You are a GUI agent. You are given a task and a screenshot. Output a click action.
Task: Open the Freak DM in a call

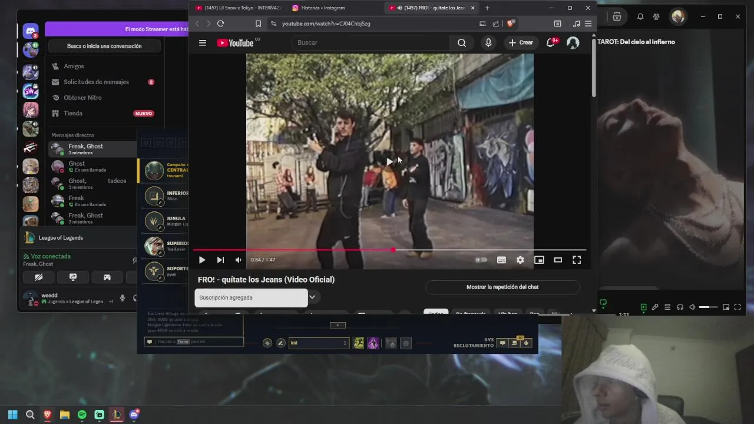click(x=92, y=201)
